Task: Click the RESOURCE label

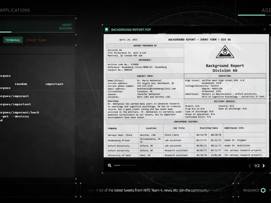Action: point(251,190)
